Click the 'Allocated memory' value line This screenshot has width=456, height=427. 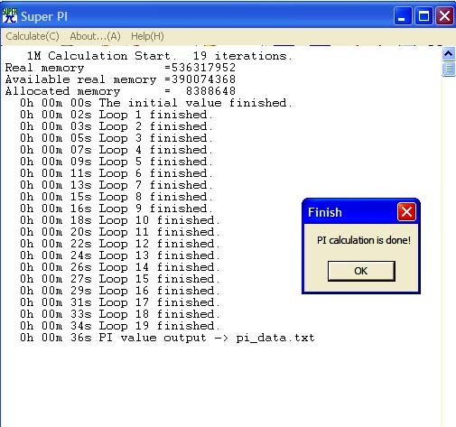(x=120, y=91)
